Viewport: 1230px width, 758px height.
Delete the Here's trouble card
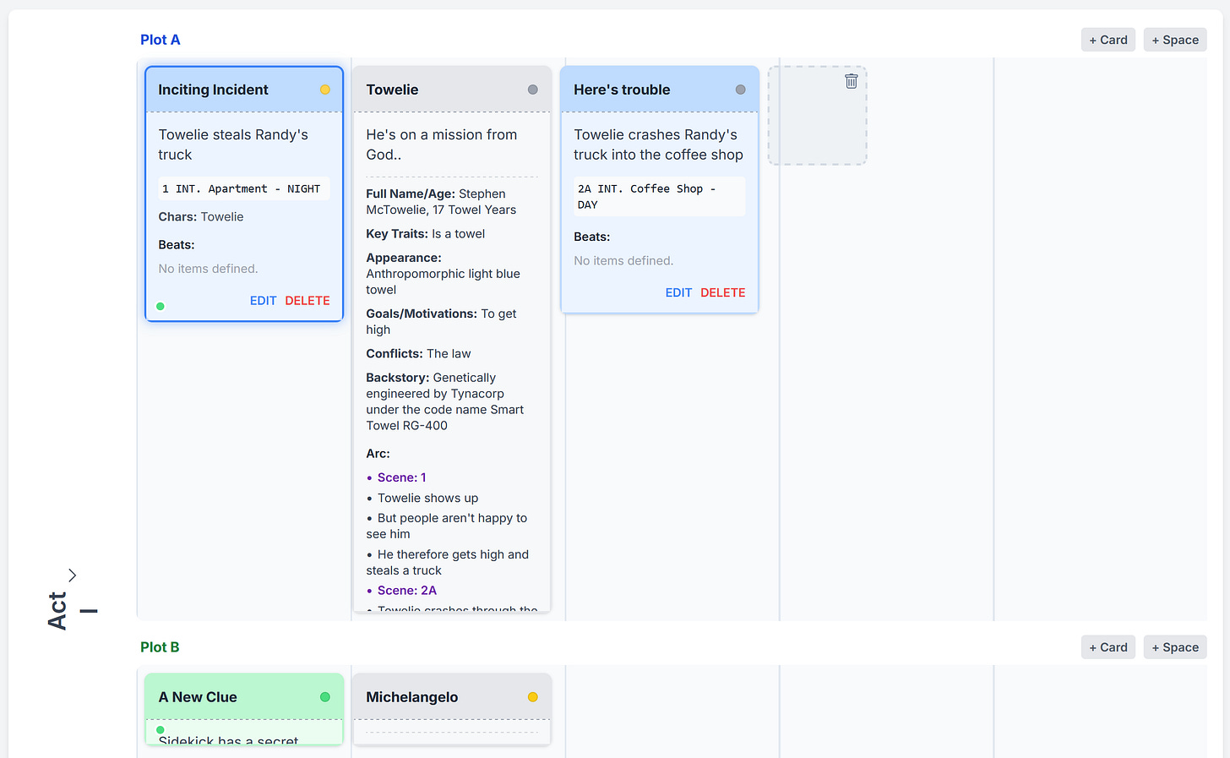coord(723,293)
